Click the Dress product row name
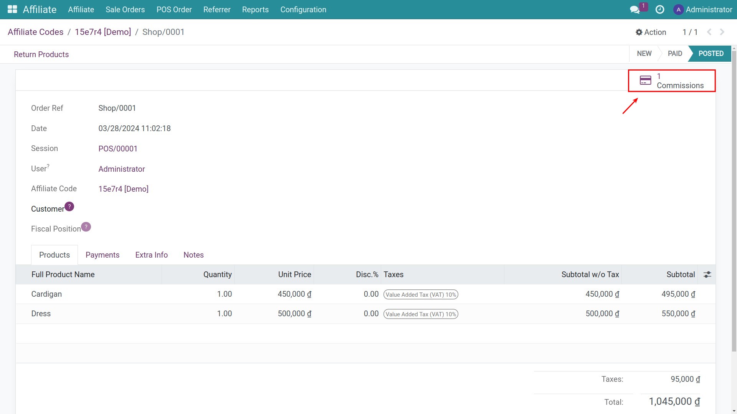 41,314
